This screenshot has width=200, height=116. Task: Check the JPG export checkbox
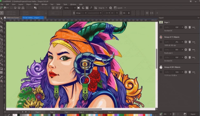click(161, 42)
